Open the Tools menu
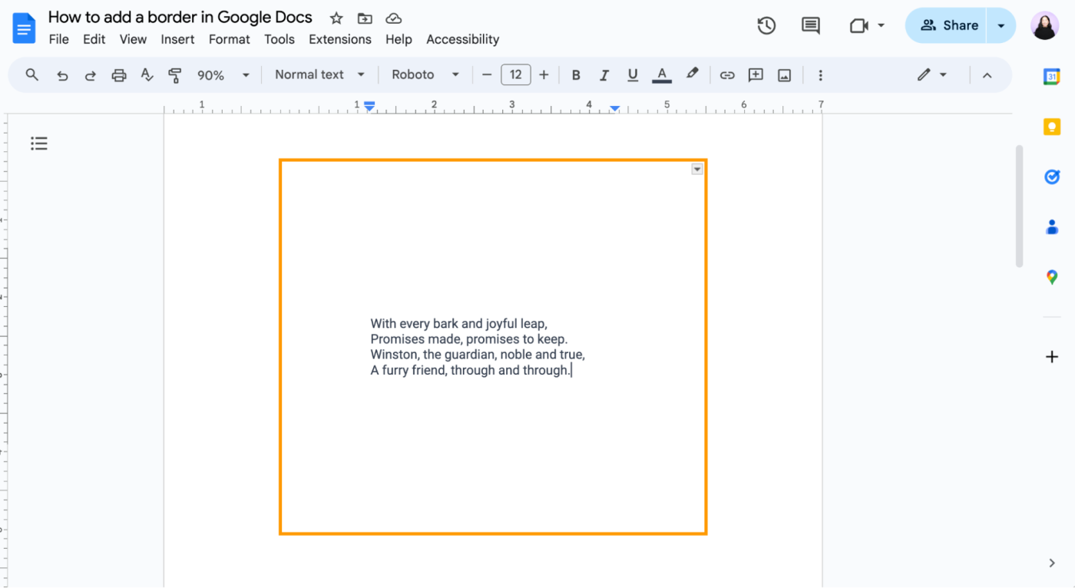 tap(279, 39)
